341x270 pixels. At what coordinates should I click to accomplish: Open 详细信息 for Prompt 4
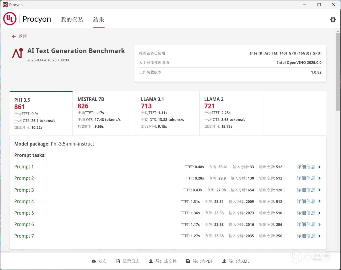click(306, 201)
